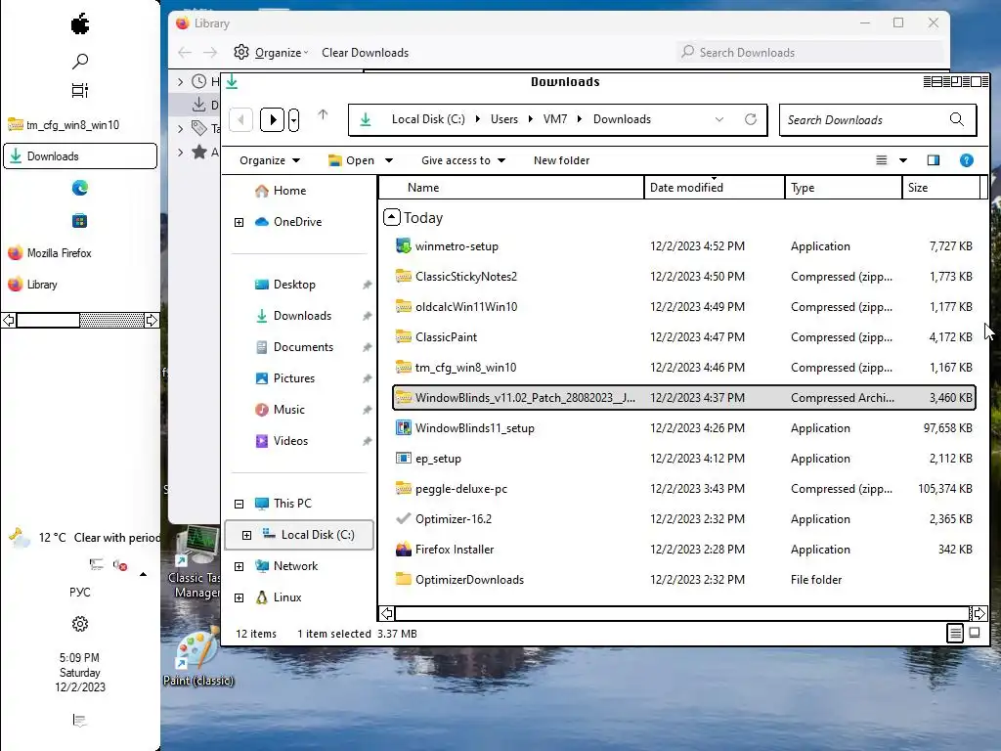The width and height of the screenshot is (1001, 751).
Task: Open Music in the navigation pane
Action: 280,410
